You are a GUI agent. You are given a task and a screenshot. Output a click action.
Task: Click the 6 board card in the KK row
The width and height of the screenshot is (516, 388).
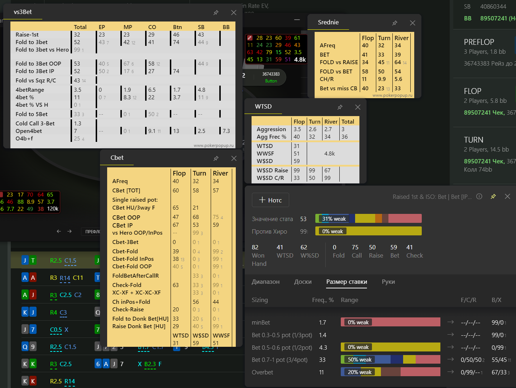coord(98,364)
